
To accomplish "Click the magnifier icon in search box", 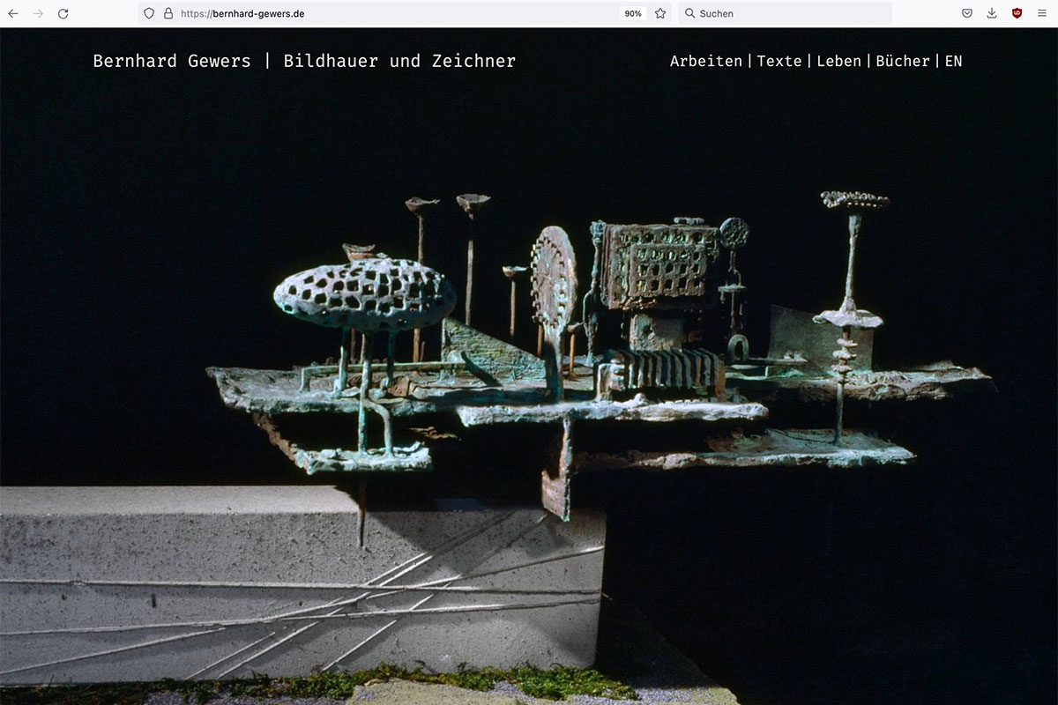I will coord(689,13).
